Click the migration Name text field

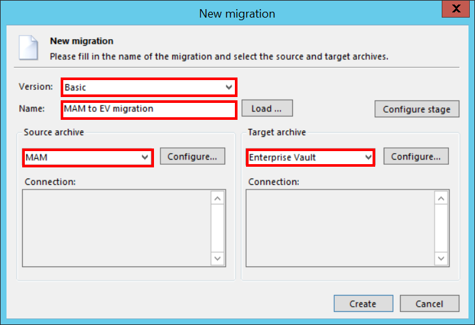pos(148,109)
